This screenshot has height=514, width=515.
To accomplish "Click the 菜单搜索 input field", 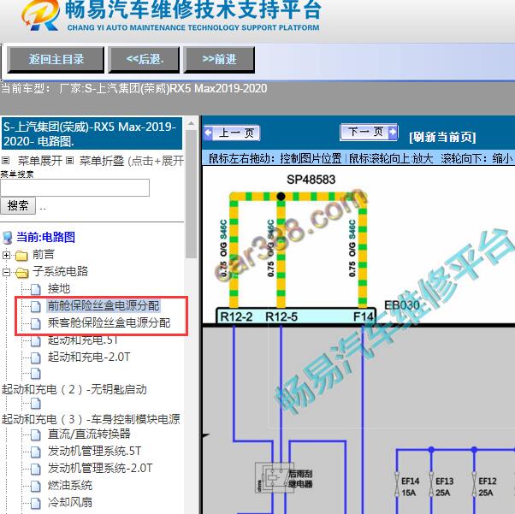I will click(75, 187).
